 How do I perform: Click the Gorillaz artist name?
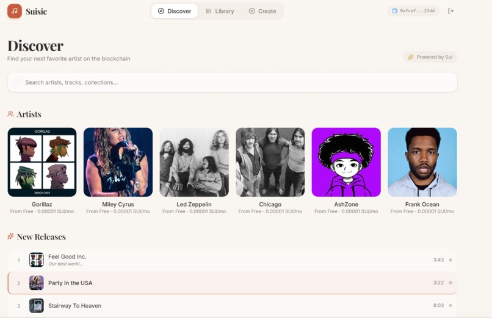coord(42,204)
